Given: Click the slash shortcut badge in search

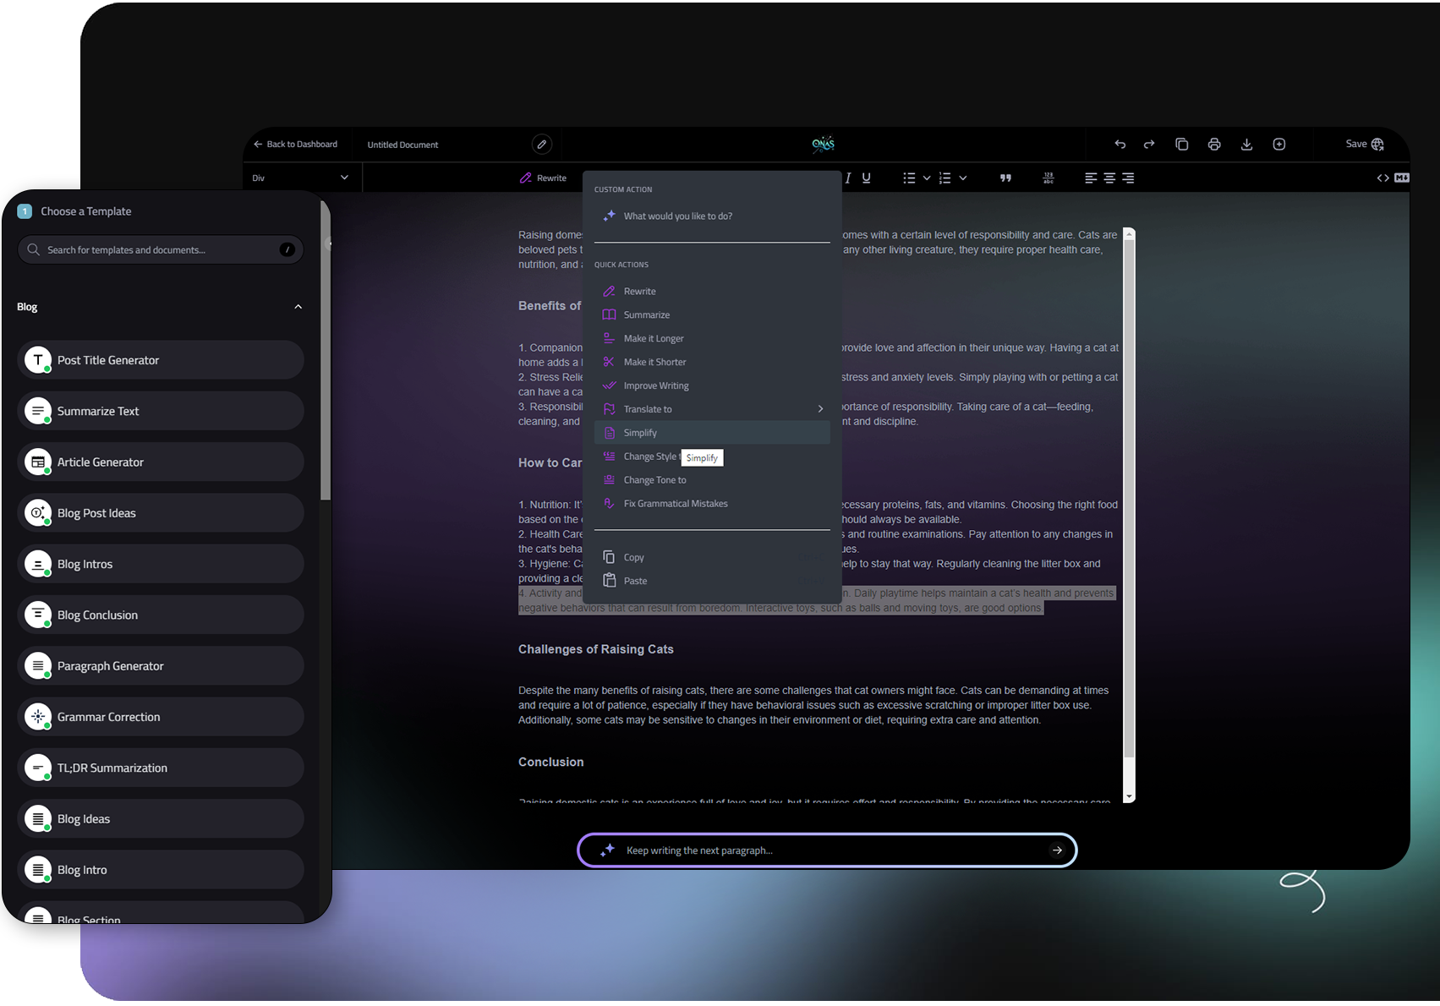Looking at the screenshot, I should tap(287, 249).
